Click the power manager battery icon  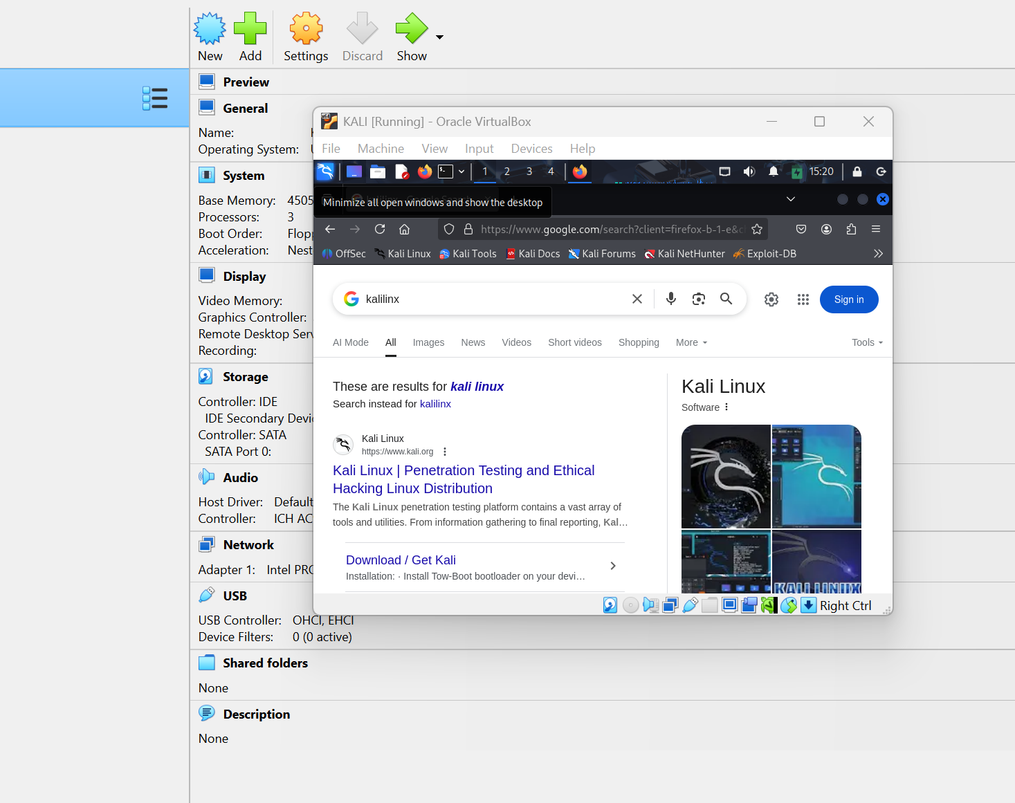pyautogui.click(x=797, y=172)
